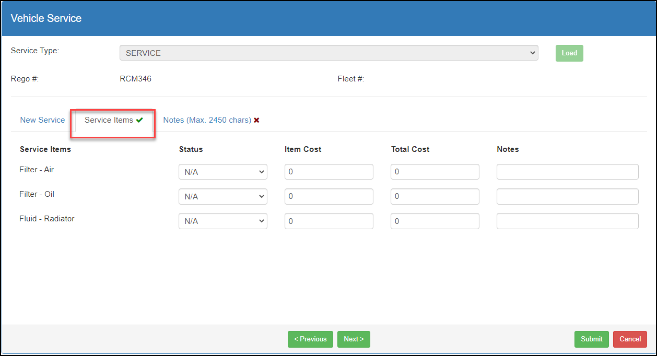This screenshot has width=657, height=356.
Task: Click the 'Filter - Air' row label
Action: point(37,170)
